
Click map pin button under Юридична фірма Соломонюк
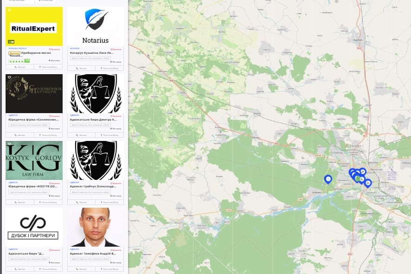pyautogui.click(x=48, y=135)
